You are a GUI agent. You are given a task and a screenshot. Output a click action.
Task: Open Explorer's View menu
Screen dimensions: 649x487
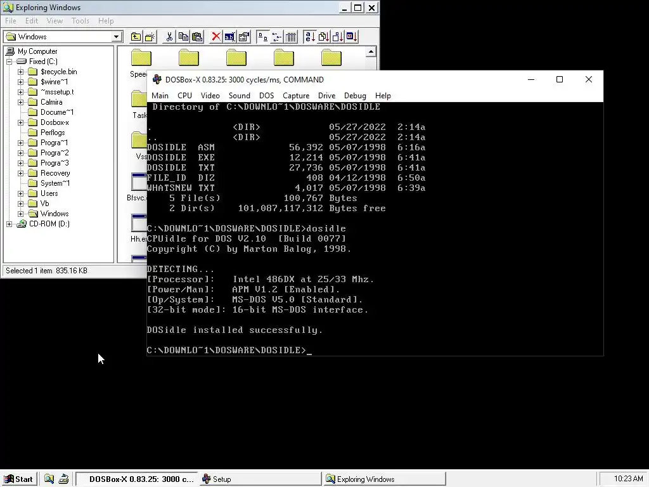[x=55, y=21]
